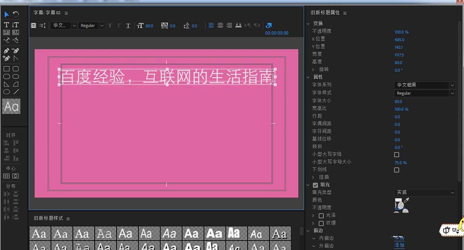Open the 旧版标题样式 panel menu

point(68,218)
